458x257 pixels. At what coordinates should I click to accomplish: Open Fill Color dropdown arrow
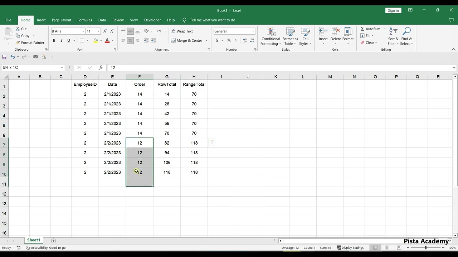point(101,40)
